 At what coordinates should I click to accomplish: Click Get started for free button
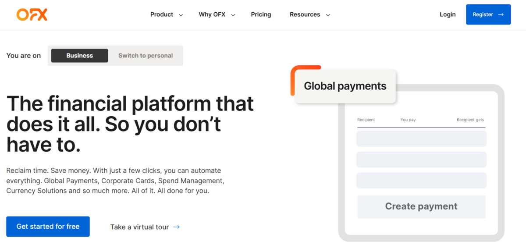tap(48, 227)
